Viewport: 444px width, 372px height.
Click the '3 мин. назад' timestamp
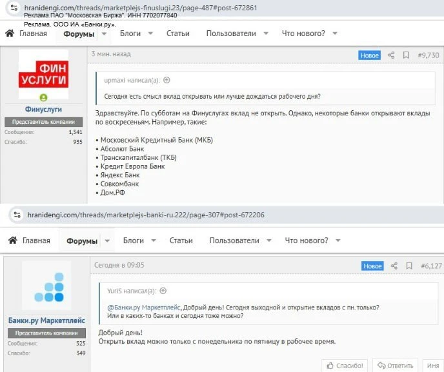[111, 54]
